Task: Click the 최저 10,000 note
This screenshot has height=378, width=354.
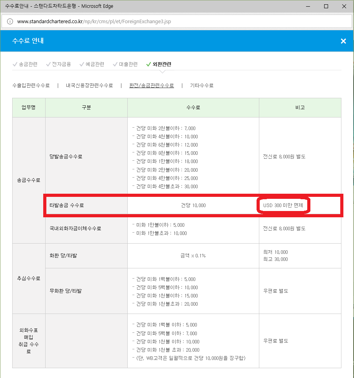Action: 275,252
